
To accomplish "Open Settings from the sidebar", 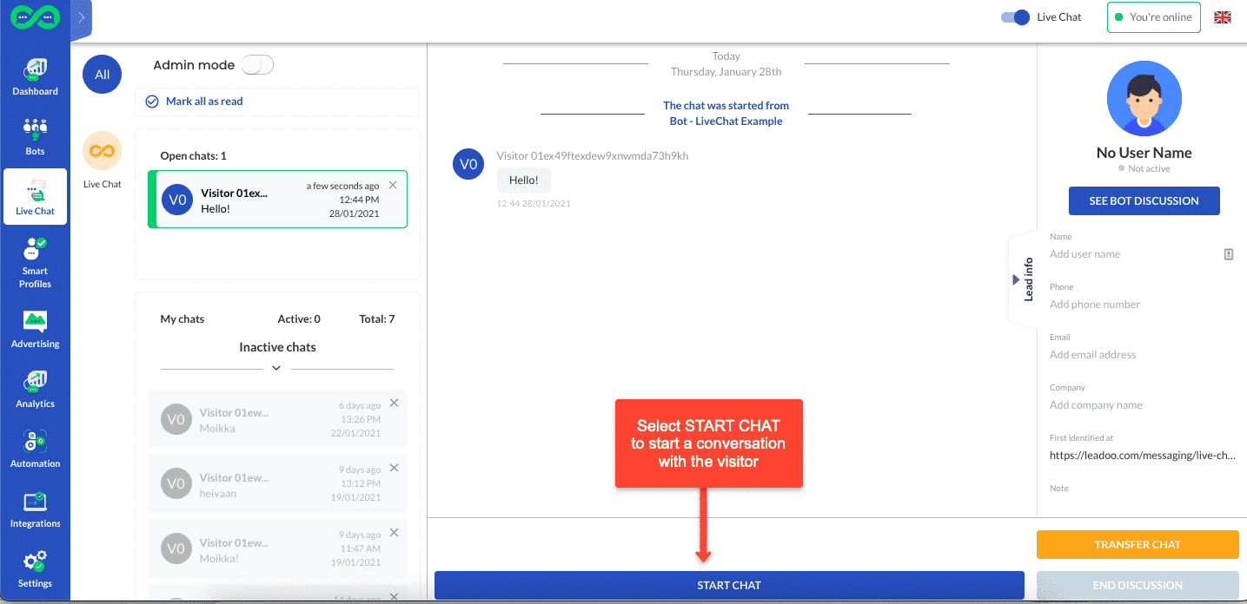I will (x=35, y=567).
